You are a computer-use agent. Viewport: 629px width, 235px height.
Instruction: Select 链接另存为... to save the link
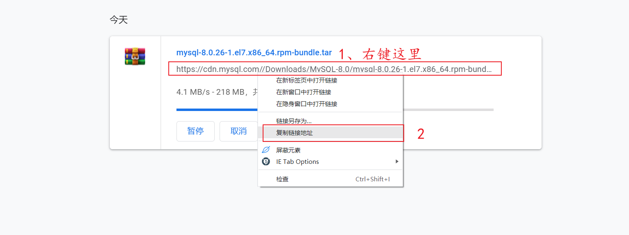[x=294, y=120]
